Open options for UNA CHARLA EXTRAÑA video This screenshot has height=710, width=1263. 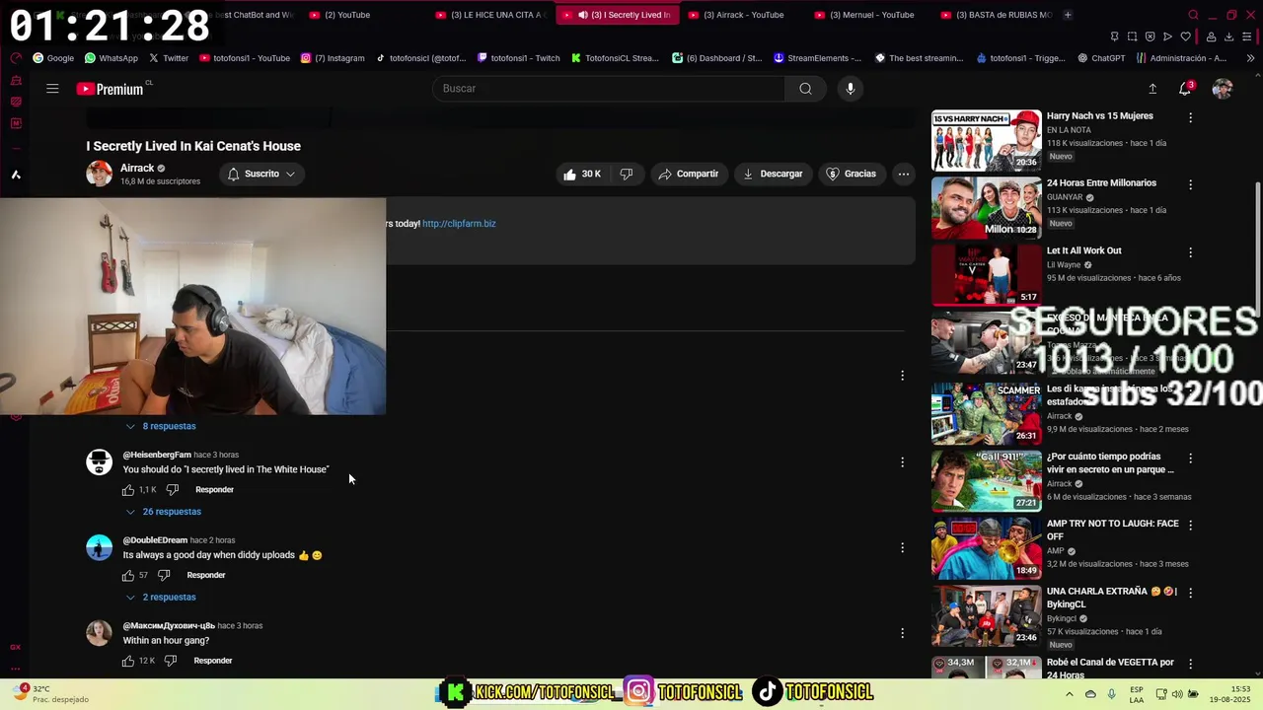tap(1190, 594)
